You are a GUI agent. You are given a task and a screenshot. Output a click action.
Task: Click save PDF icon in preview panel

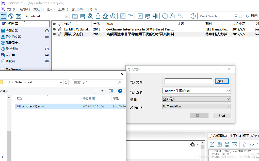(x=219, y=144)
